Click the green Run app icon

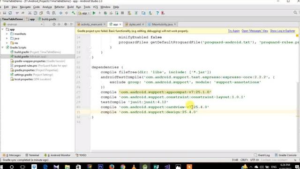click(94, 13)
